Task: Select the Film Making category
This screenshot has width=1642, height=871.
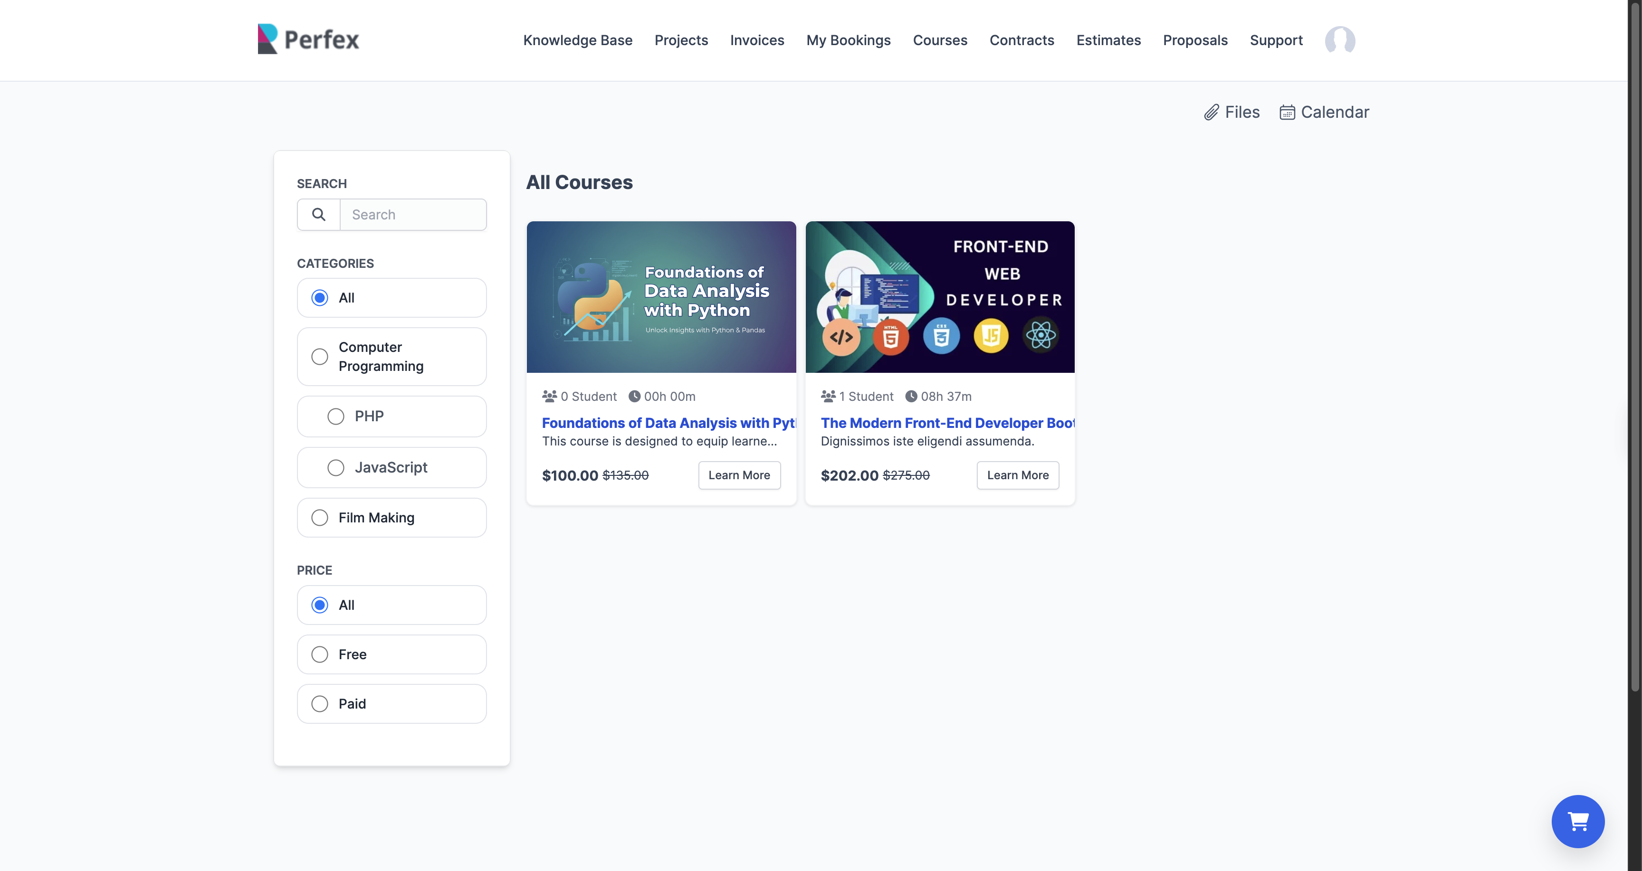Action: (320, 517)
